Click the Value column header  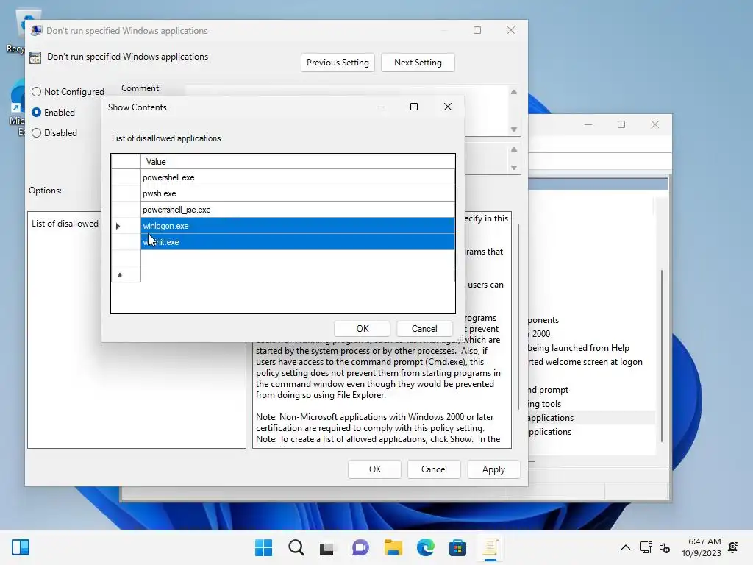tap(298, 161)
